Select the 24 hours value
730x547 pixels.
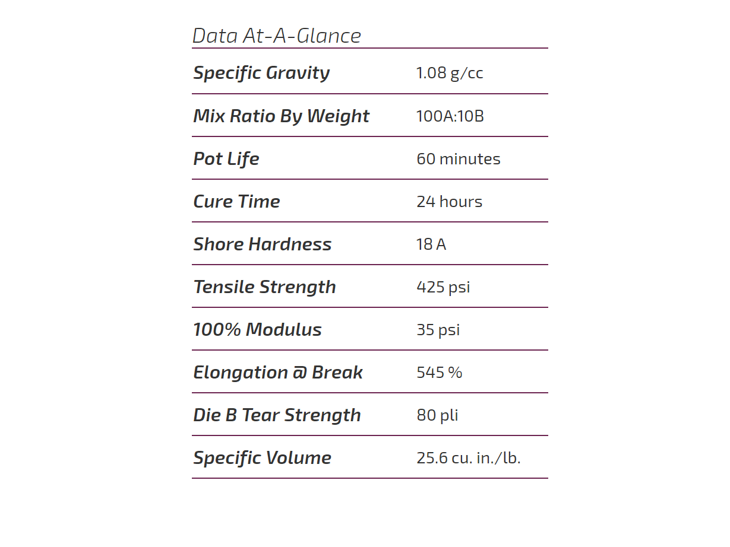click(x=450, y=202)
